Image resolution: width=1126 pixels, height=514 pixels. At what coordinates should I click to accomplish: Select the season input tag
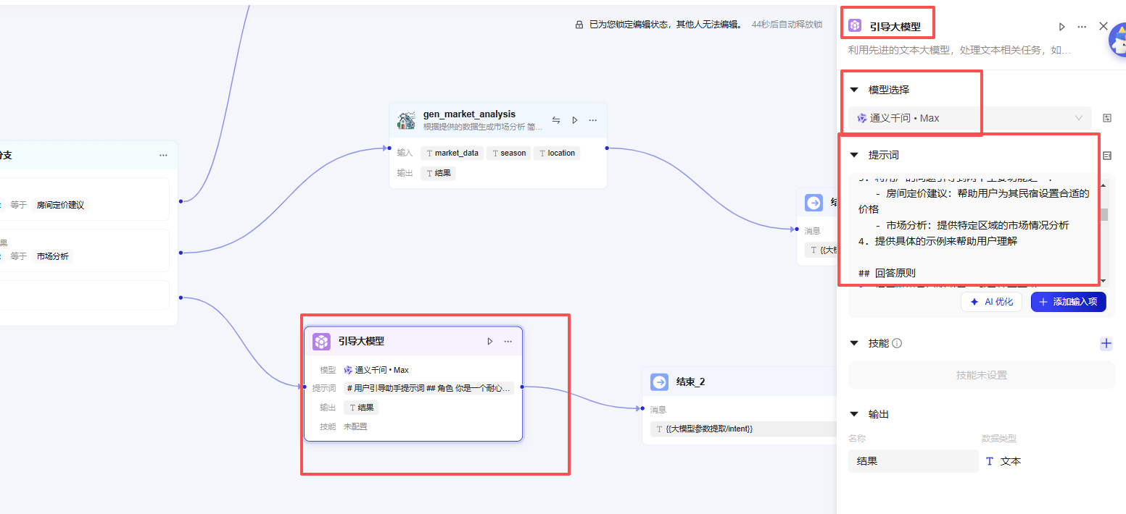[508, 153]
